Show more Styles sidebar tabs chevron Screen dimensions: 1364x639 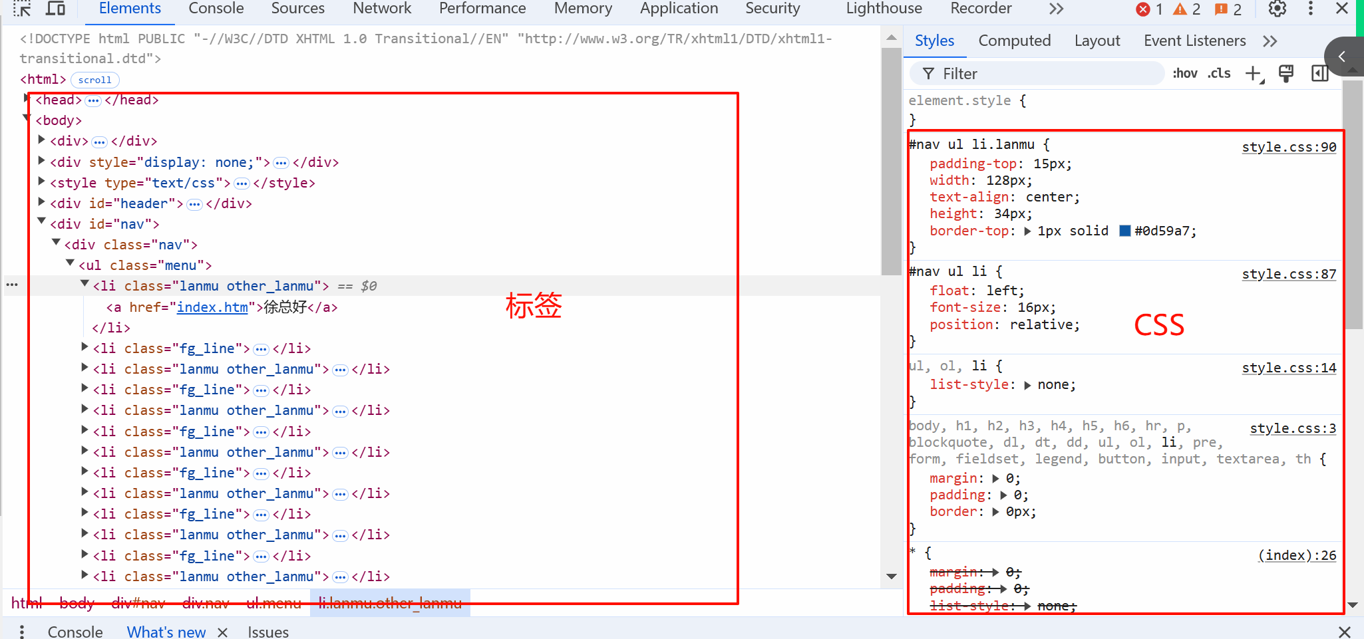click(1270, 41)
